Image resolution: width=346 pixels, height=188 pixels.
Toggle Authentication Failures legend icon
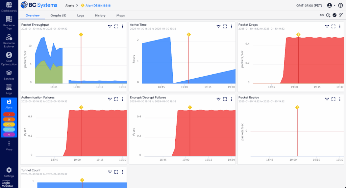coord(110,99)
